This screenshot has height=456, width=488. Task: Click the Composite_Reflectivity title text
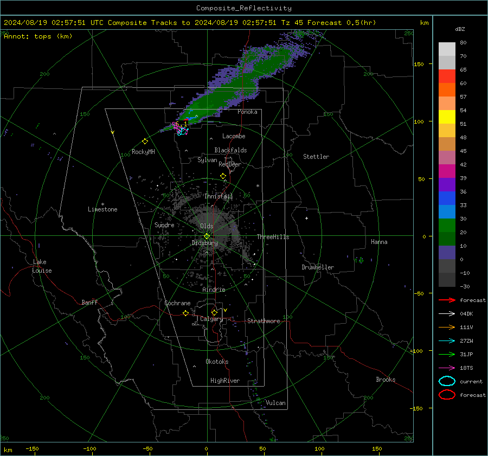[244, 8]
